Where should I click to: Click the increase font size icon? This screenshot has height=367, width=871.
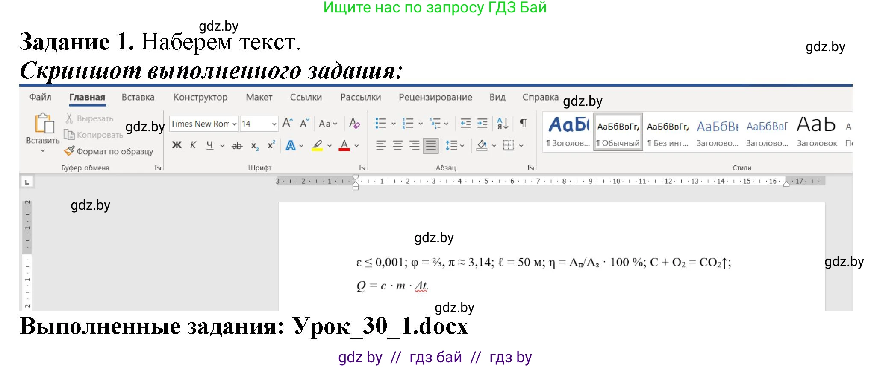[x=288, y=124]
